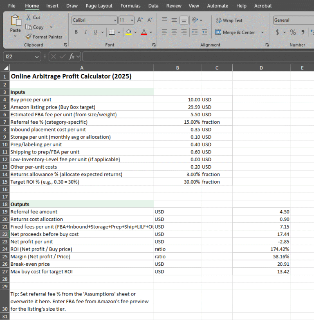Open the Calibri font name dropdown
The image size is (314, 320).
tap(115, 20)
